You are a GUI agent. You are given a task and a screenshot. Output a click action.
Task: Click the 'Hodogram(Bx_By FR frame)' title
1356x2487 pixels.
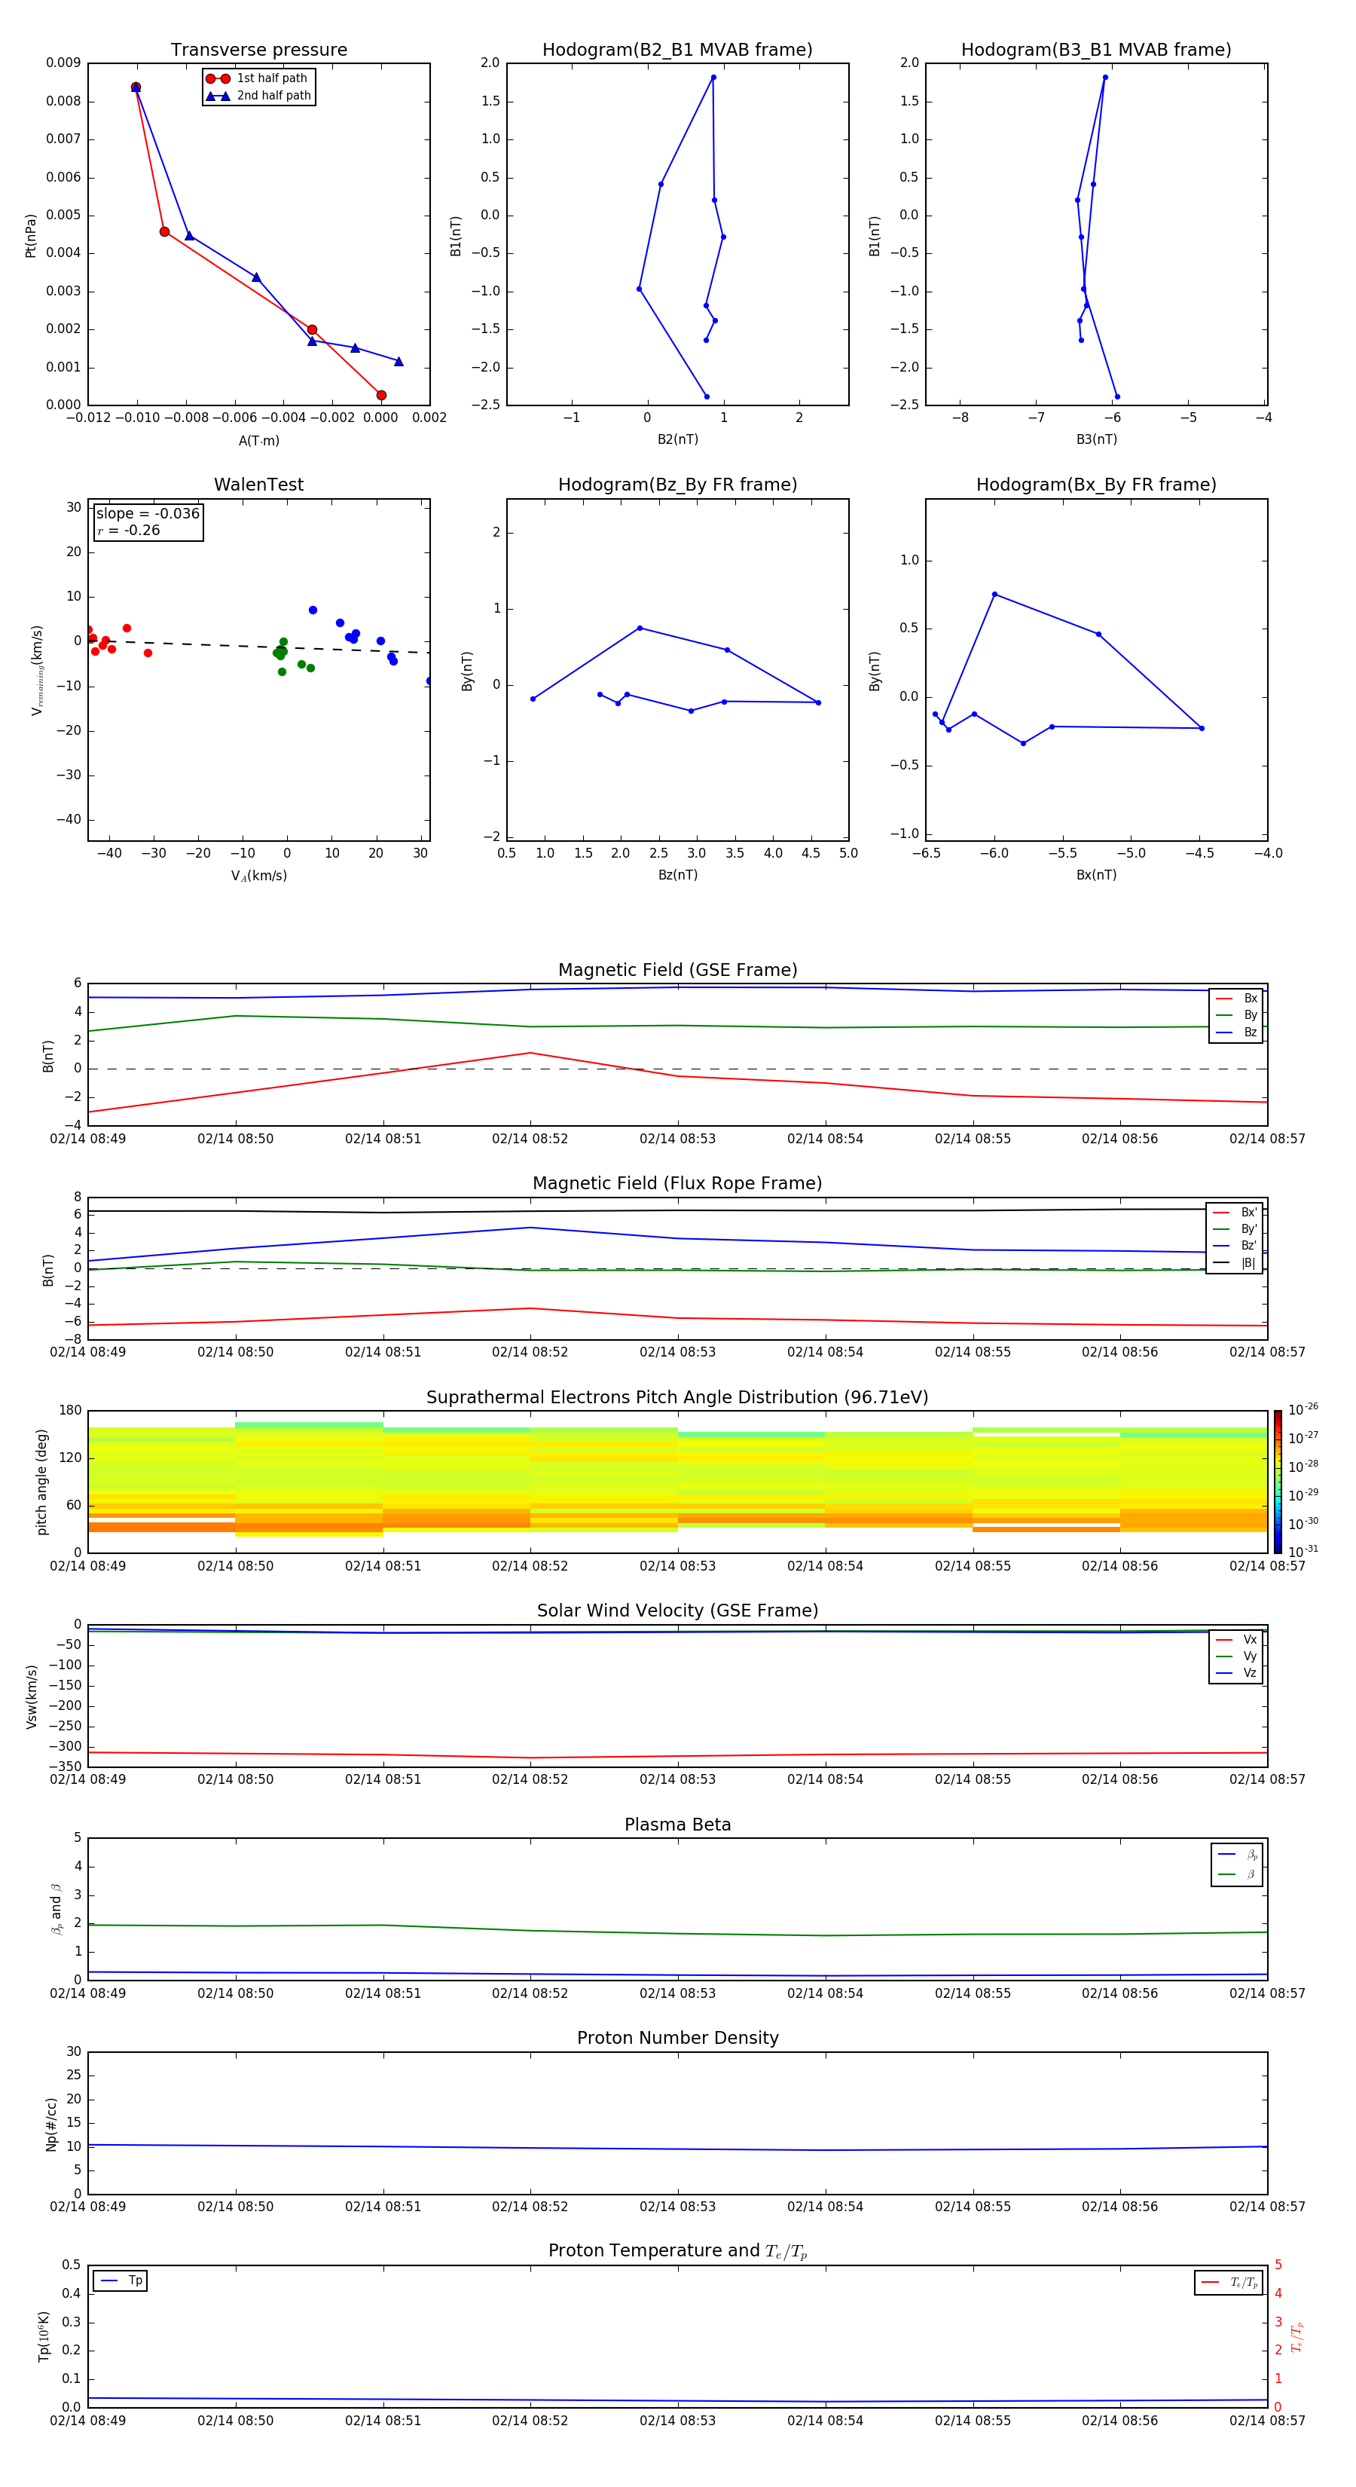(1096, 485)
